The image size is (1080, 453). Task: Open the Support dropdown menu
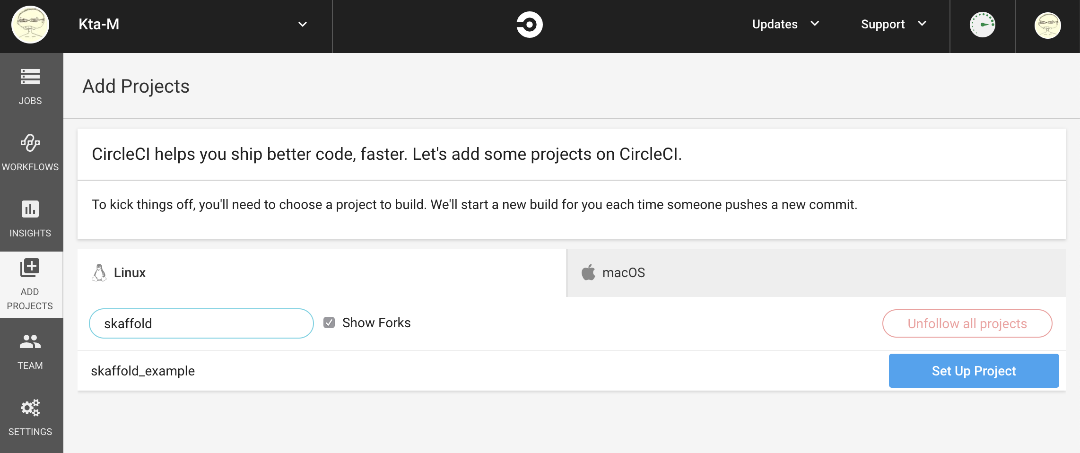pyautogui.click(x=893, y=24)
